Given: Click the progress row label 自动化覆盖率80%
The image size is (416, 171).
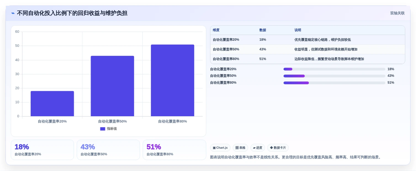Looking at the screenshot, I should [223, 83].
